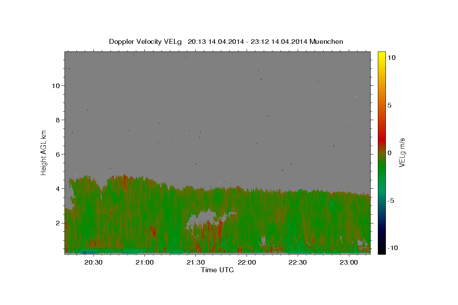The image size is (458, 305).
Task: Click the 'Muenchen' location label in title
Action: click(x=326, y=42)
